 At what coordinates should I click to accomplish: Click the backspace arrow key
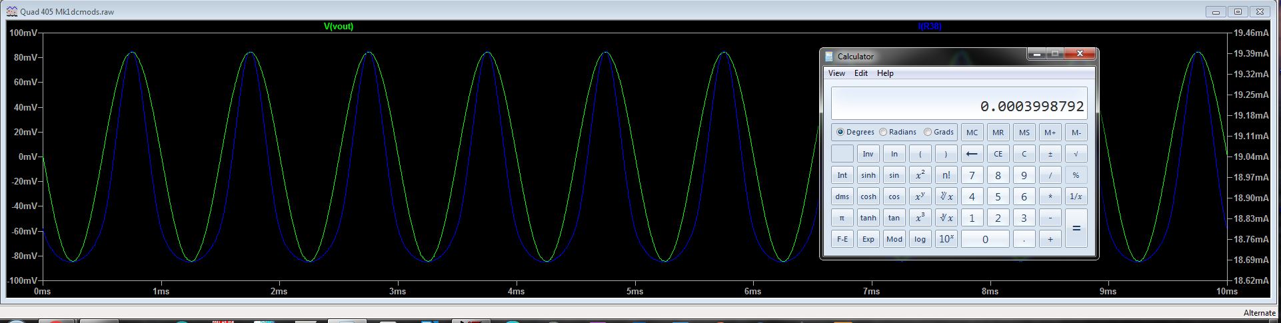(x=972, y=154)
